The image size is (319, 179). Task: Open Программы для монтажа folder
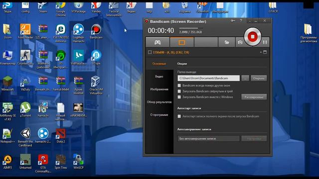tap(308, 33)
